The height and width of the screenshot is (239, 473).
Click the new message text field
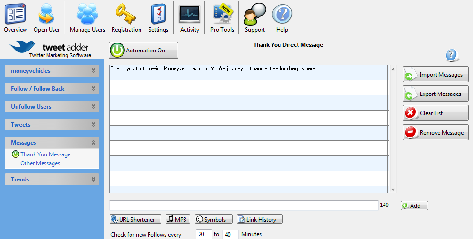[x=244, y=205]
